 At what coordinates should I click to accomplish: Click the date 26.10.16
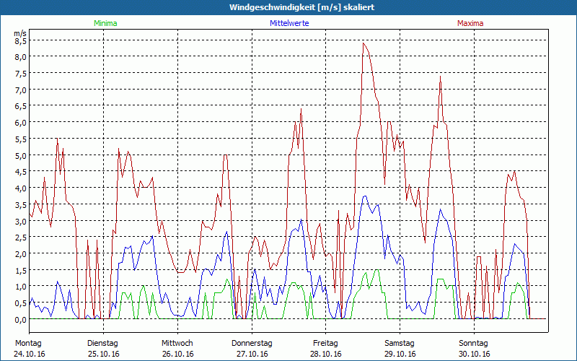[177, 354]
